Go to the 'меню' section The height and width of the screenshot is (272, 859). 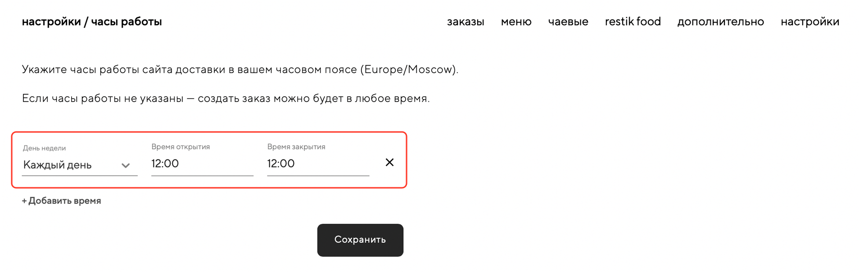pyautogui.click(x=516, y=22)
